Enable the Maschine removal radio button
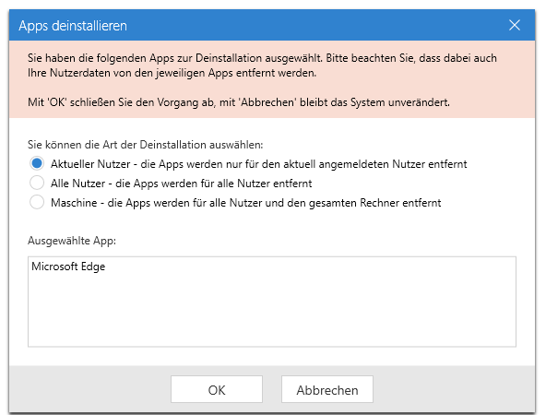 (x=37, y=202)
